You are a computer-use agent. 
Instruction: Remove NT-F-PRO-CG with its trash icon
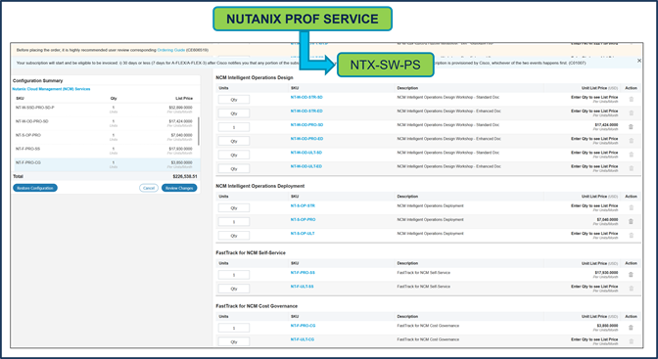click(x=631, y=328)
